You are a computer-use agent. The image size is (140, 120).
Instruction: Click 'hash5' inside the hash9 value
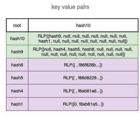tap(74, 49)
